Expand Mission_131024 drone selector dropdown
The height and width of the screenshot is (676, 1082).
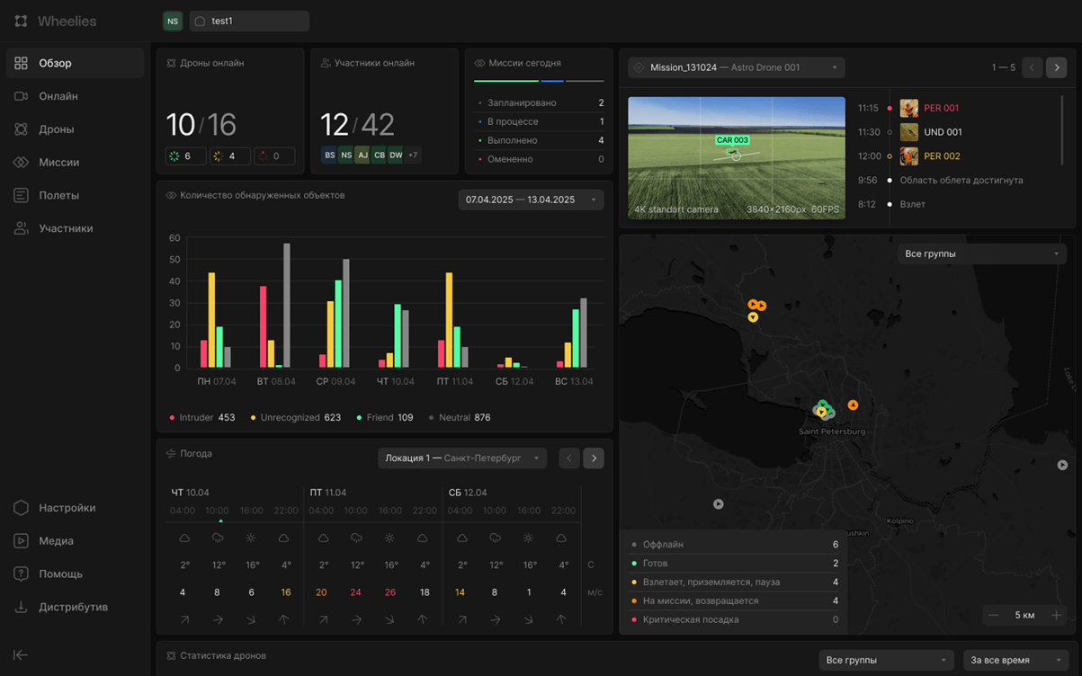click(x=736, y=67)
